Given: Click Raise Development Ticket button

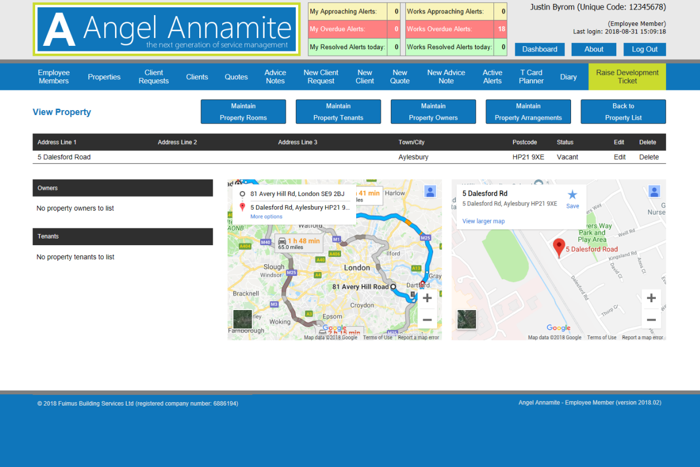Looking at the screenshot, I should tap(627, 77).
